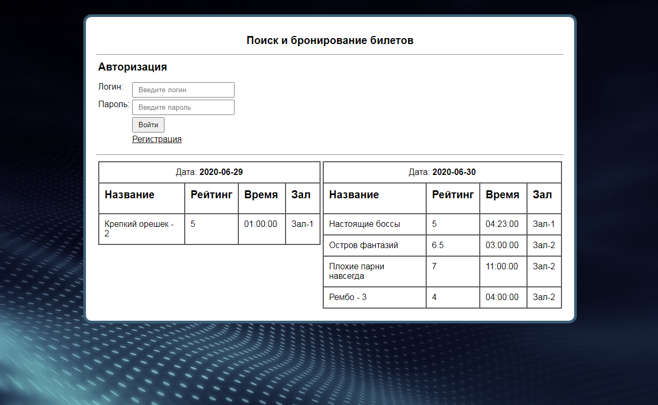This screenshot has width=658, height=405.
Task: Click the page title Поиск и бронирование билетов
Action: (x=330, y=40)
